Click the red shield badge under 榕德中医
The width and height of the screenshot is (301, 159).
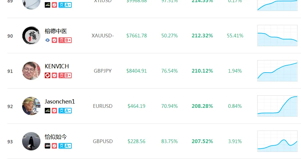54,40
